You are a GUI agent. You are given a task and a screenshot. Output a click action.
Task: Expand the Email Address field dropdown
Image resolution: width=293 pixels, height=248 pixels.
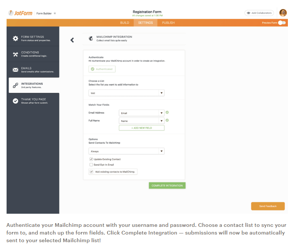tap(161, 113)
